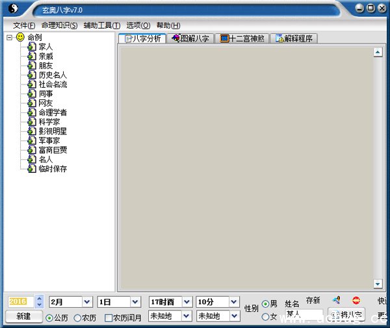Enable the 农历闰月 checkbox
The height and width of the screenshot is (328, 390).
(x=109, y=318)
